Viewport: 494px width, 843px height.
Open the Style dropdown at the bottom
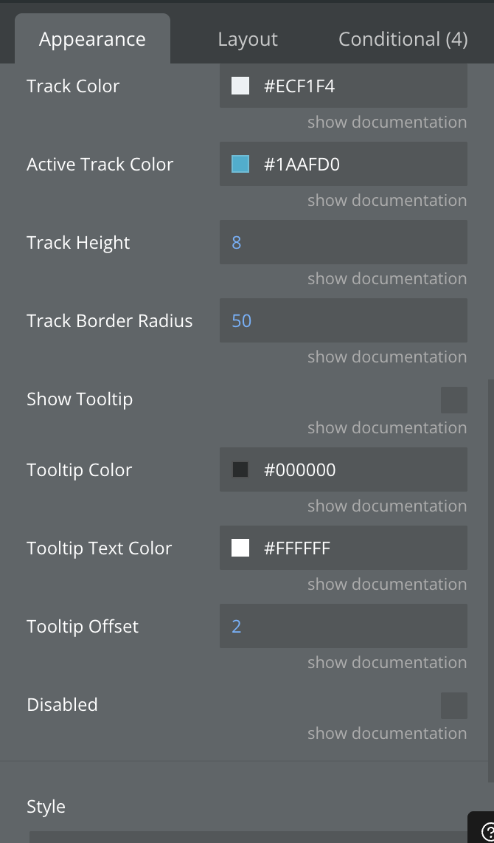(x=247, y=836)
